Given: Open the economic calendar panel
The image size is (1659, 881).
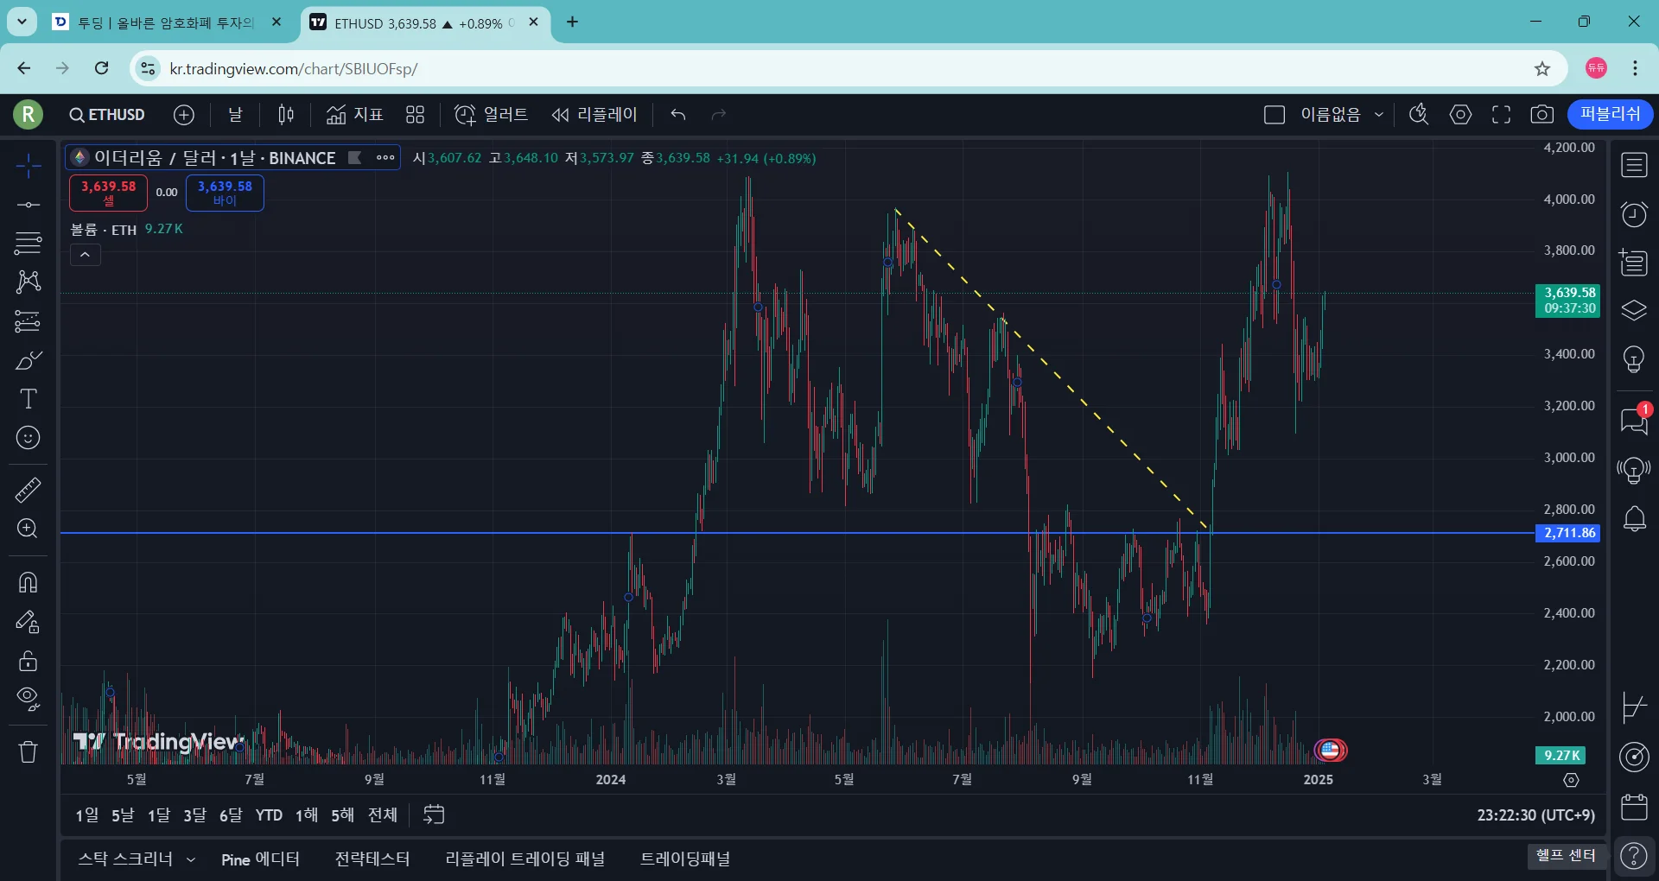Looking at the screenshot, I should coord(1634,808).
